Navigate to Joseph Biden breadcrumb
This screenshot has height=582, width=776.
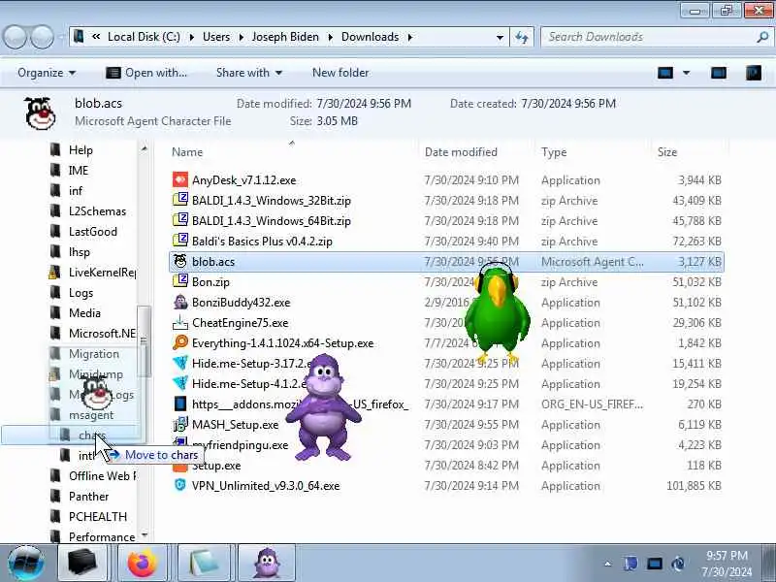coord(285,37)
